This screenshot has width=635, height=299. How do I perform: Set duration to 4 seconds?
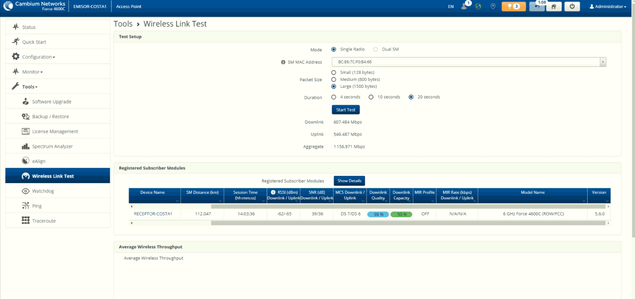[x=334, y=97]
